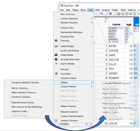Choose New Columns... from Cols menu

(68, 14)
